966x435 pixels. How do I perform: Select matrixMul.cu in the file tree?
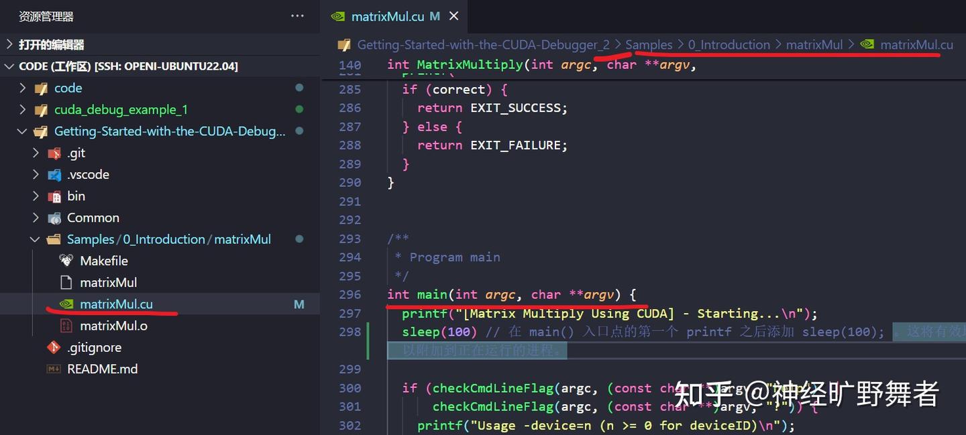pyautogui.click(x=160, y=304)
